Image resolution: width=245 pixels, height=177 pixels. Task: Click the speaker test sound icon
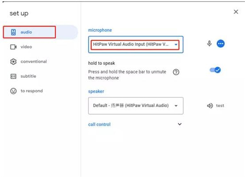pyautogui.click(x=210, y=106)
